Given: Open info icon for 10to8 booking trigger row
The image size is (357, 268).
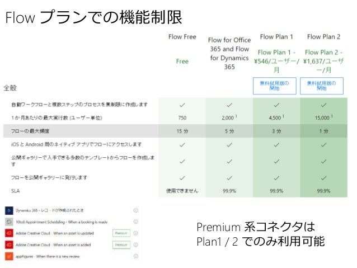Looking at the screenshot, I should click(x=136, y=222).
